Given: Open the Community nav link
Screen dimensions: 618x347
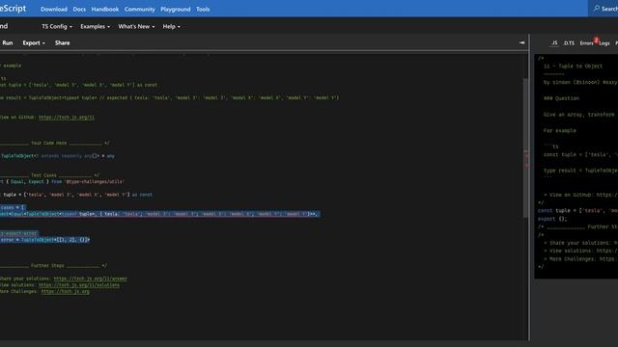Looking at the screenshot, I should pyautogui.click(x=139, y=9).
